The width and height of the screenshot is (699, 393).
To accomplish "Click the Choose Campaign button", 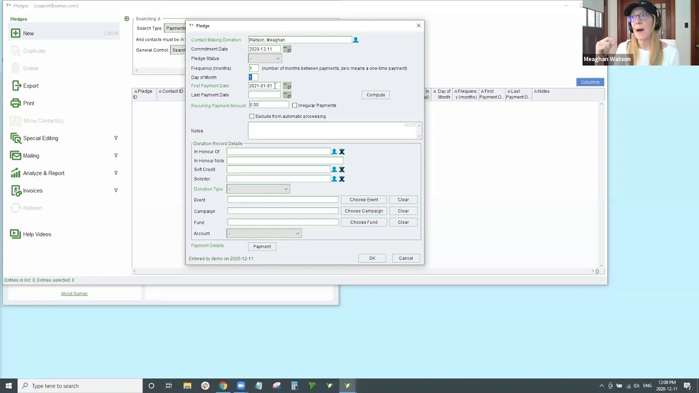I will pos(364,211).
